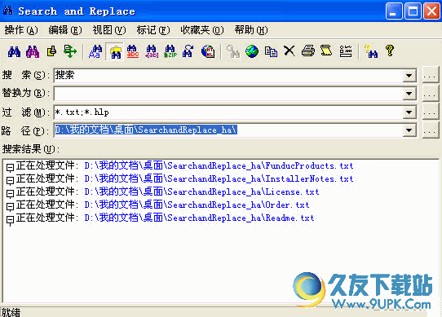Open the Order.txt file path link
The image size is (442, 317).
pyautogui.click(x=197, y=205)
